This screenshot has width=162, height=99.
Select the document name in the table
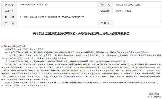[52, 17]
